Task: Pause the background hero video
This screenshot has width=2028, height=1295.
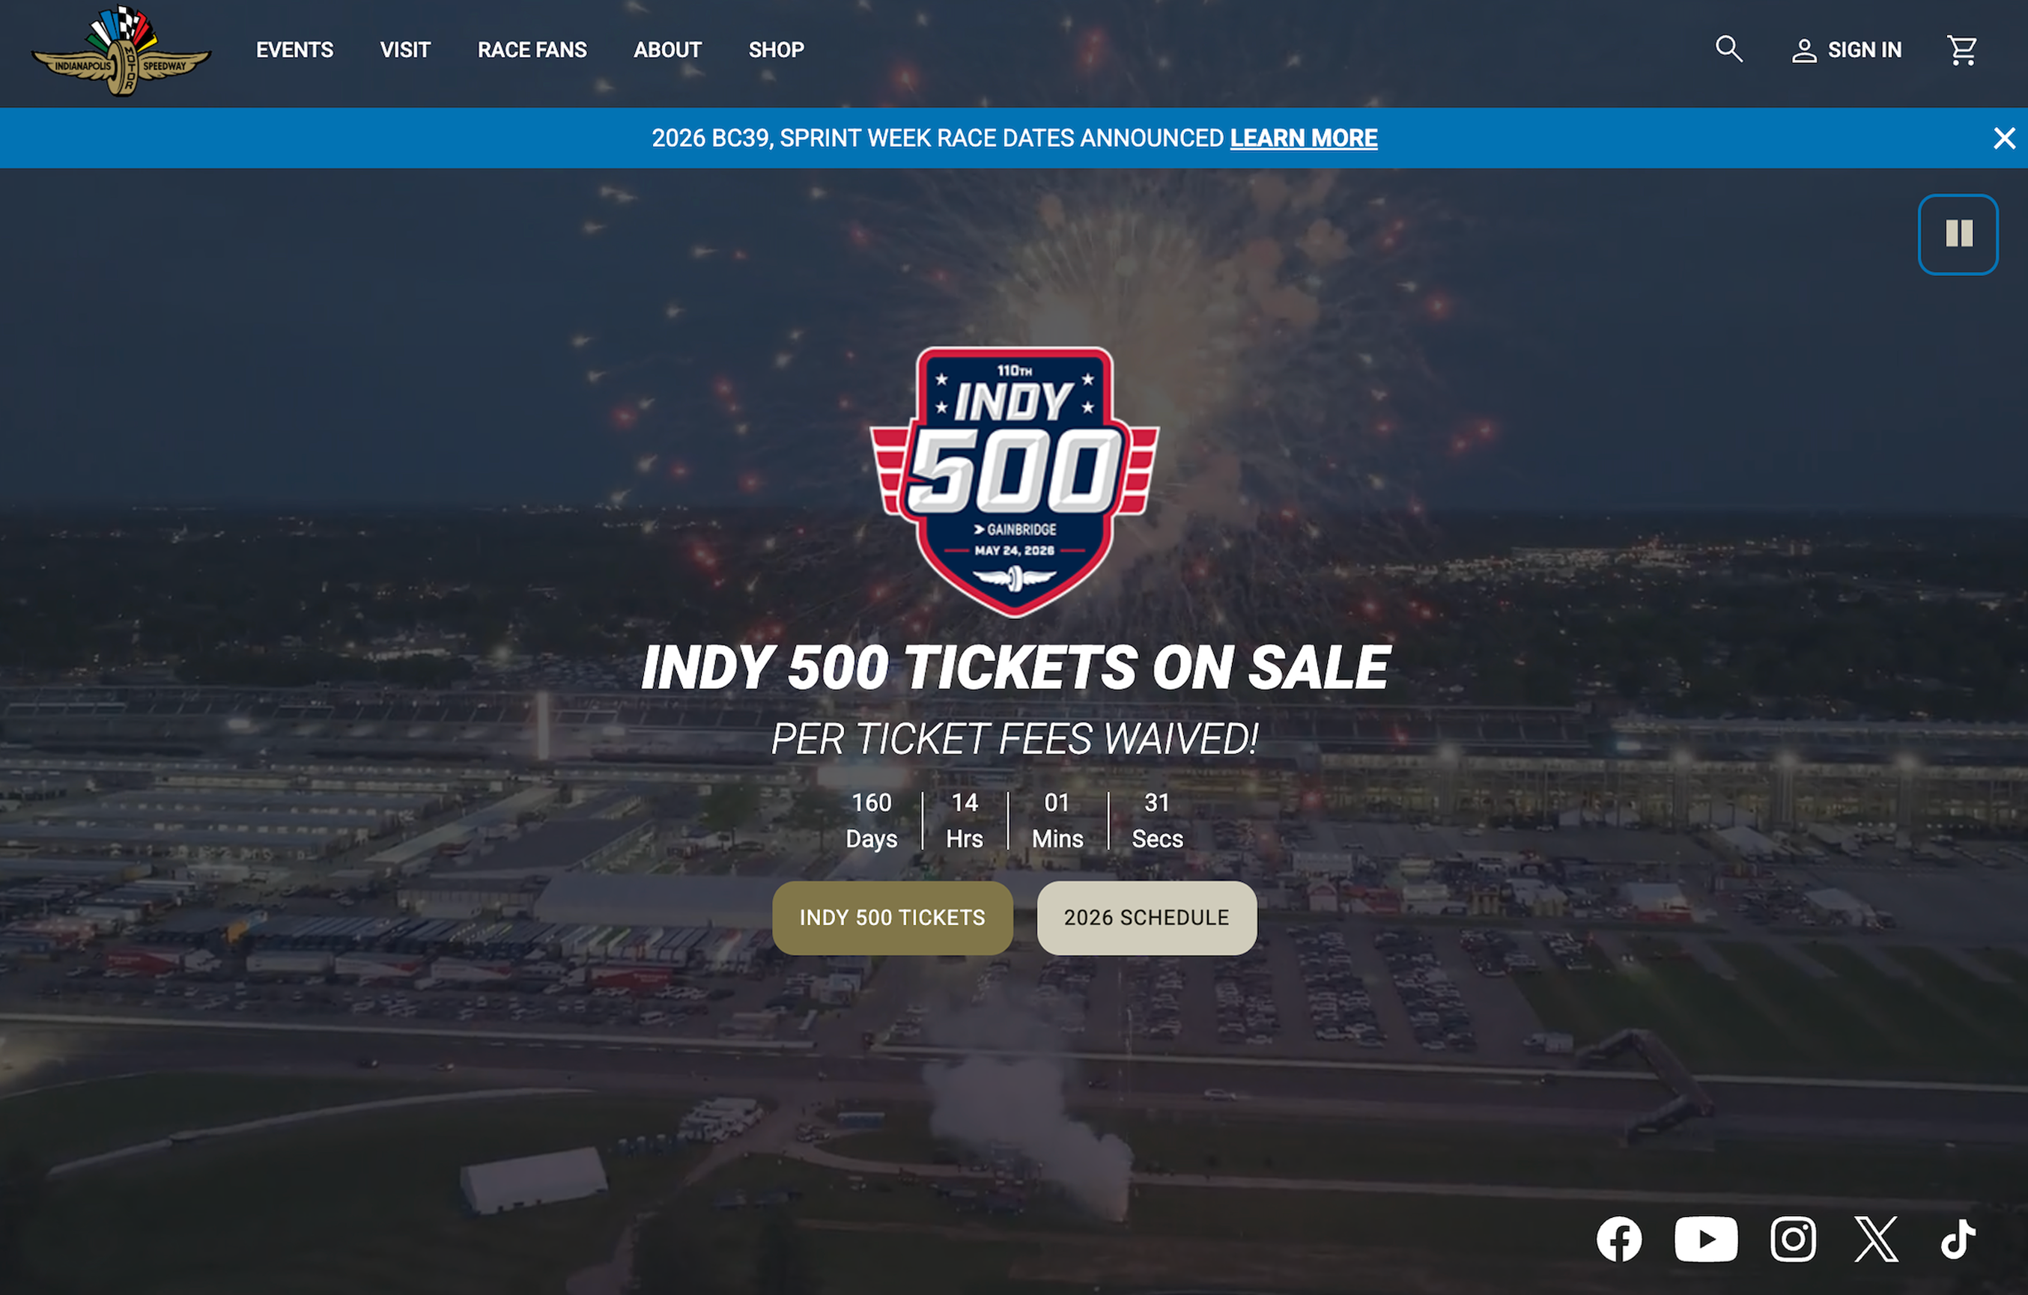Action: tap(1958, 234)
